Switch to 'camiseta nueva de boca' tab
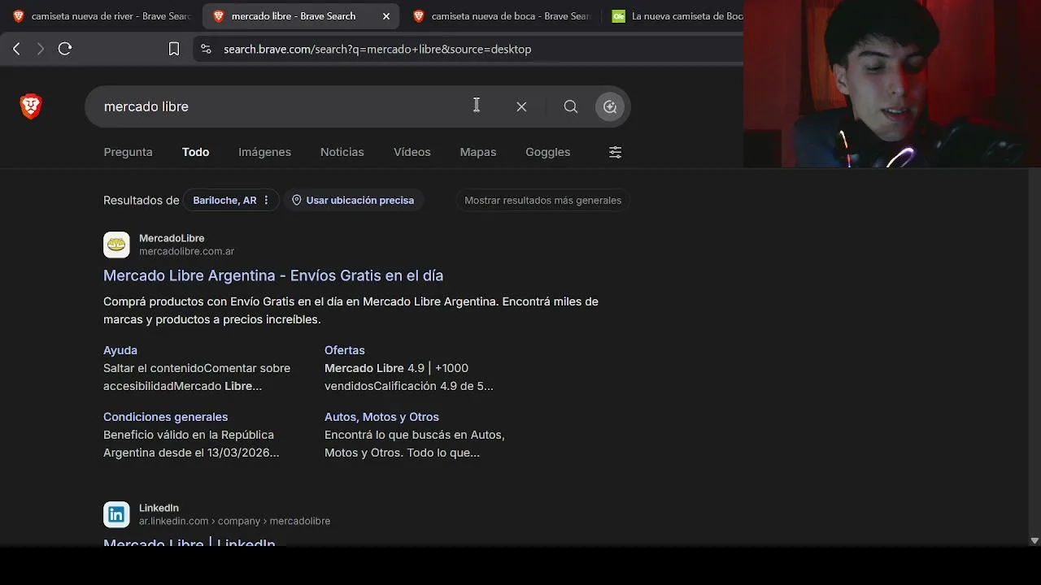Image resolution: width=1041 pixels, height=585 pixels. point(502,16)
